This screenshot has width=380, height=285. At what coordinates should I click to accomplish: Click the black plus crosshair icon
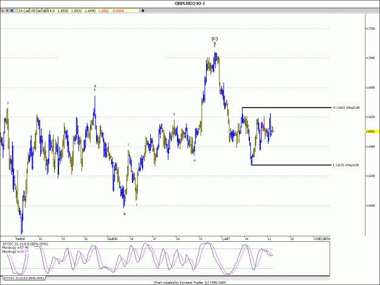pyautogui.click(x=143, y=11)
